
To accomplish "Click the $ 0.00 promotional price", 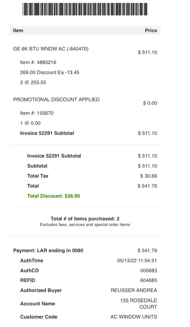I will click(150, 103).
